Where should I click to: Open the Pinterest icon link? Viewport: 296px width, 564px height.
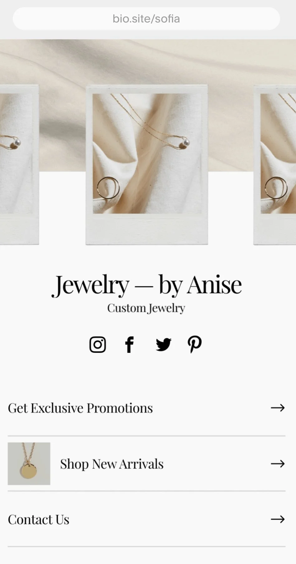click(x=195, y=345)
